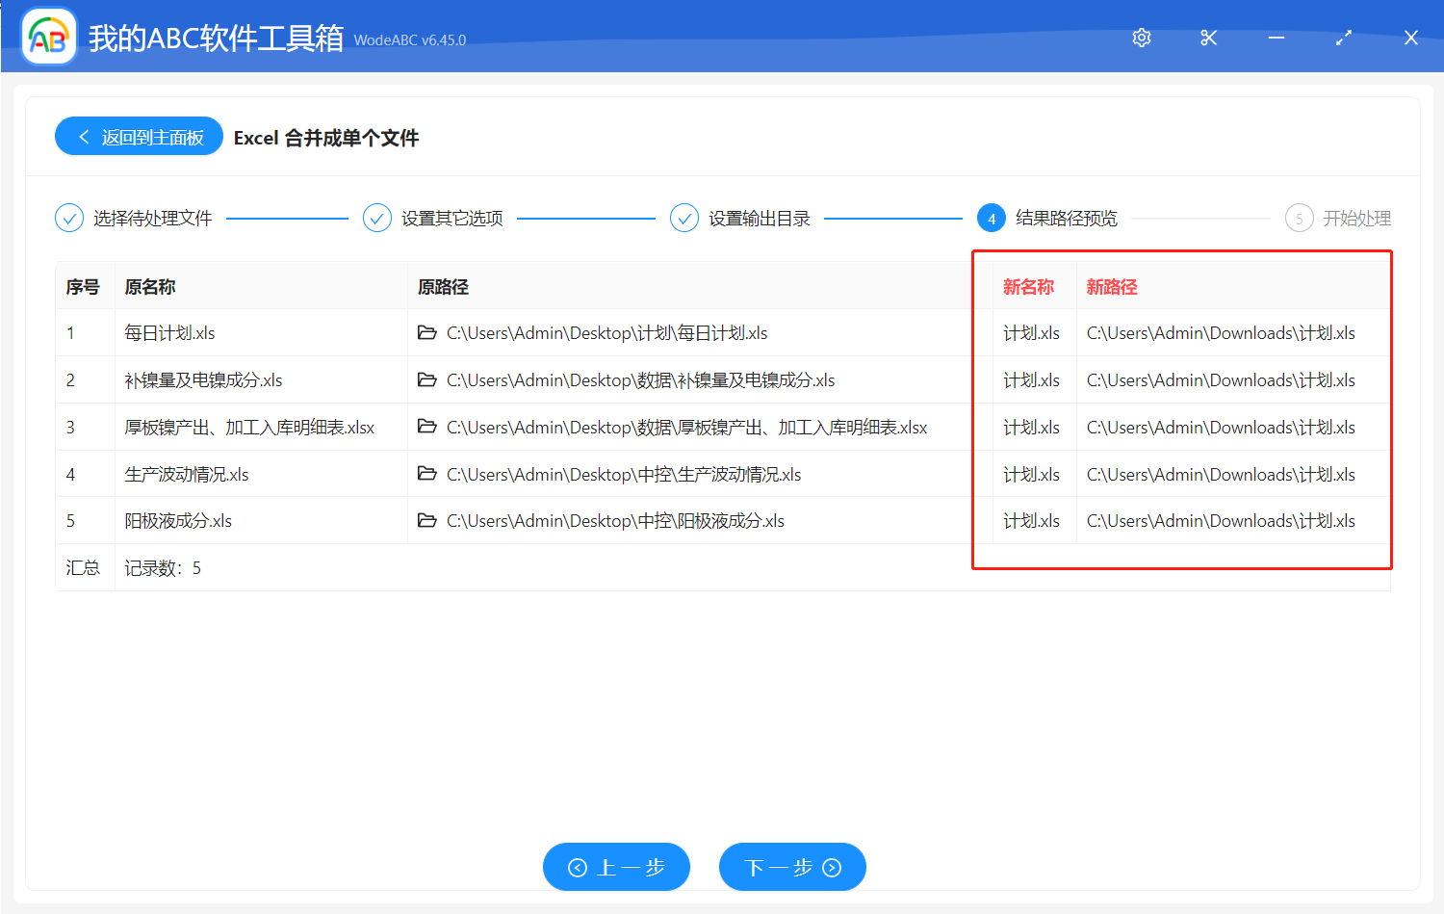Click the folder icon beside 生产波动情况.xls path
This screenshot has height=914, width=1444.
pos(427,474)
